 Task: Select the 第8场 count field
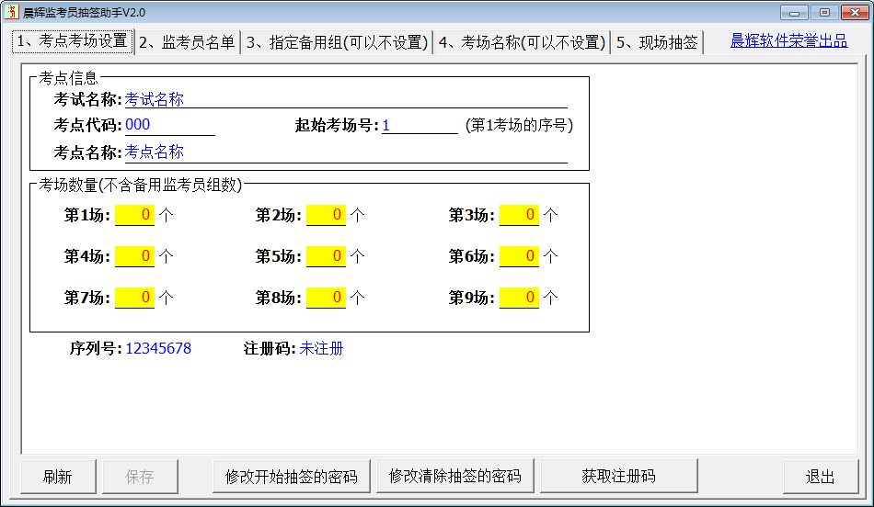point(326,298)
